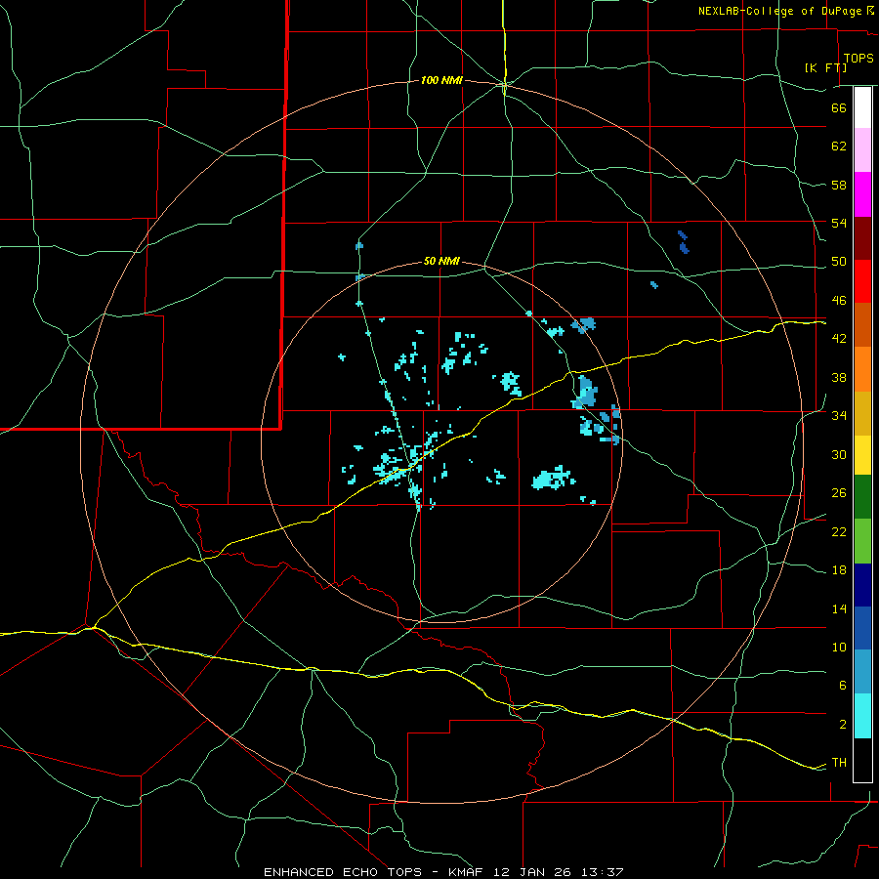879x879 pixels.
Task: Click the dark green swatch on the scale
Action: pyautogui.click(x=862, y=497)
